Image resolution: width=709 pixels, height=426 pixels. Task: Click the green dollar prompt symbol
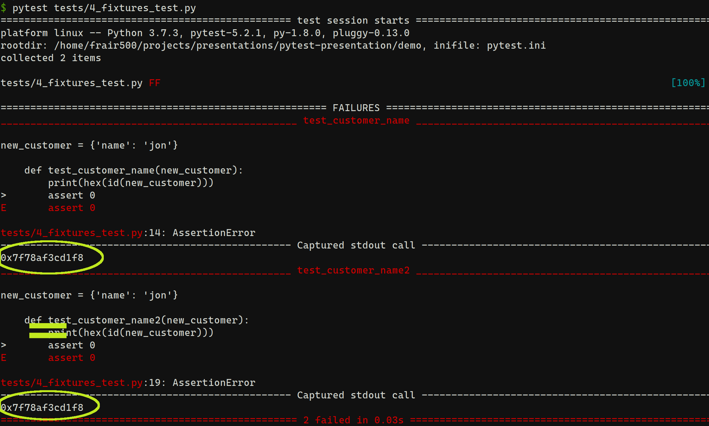pos(3,8)
